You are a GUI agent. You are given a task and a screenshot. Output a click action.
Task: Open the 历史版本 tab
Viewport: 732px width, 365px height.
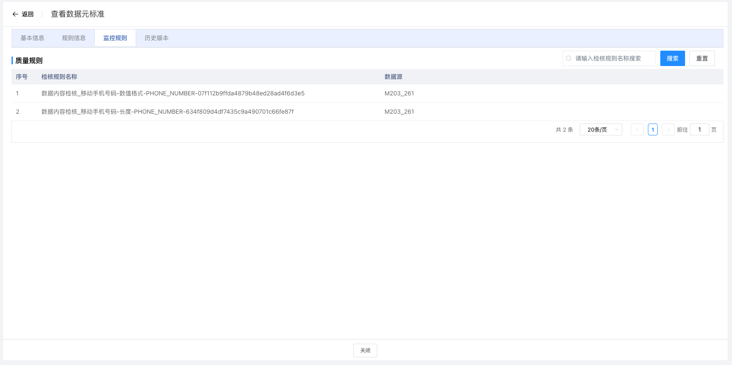pos(157,38)
